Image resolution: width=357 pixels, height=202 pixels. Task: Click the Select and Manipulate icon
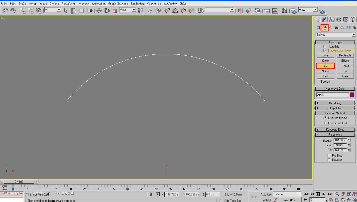pyautogui.click(x=150, y=10)
